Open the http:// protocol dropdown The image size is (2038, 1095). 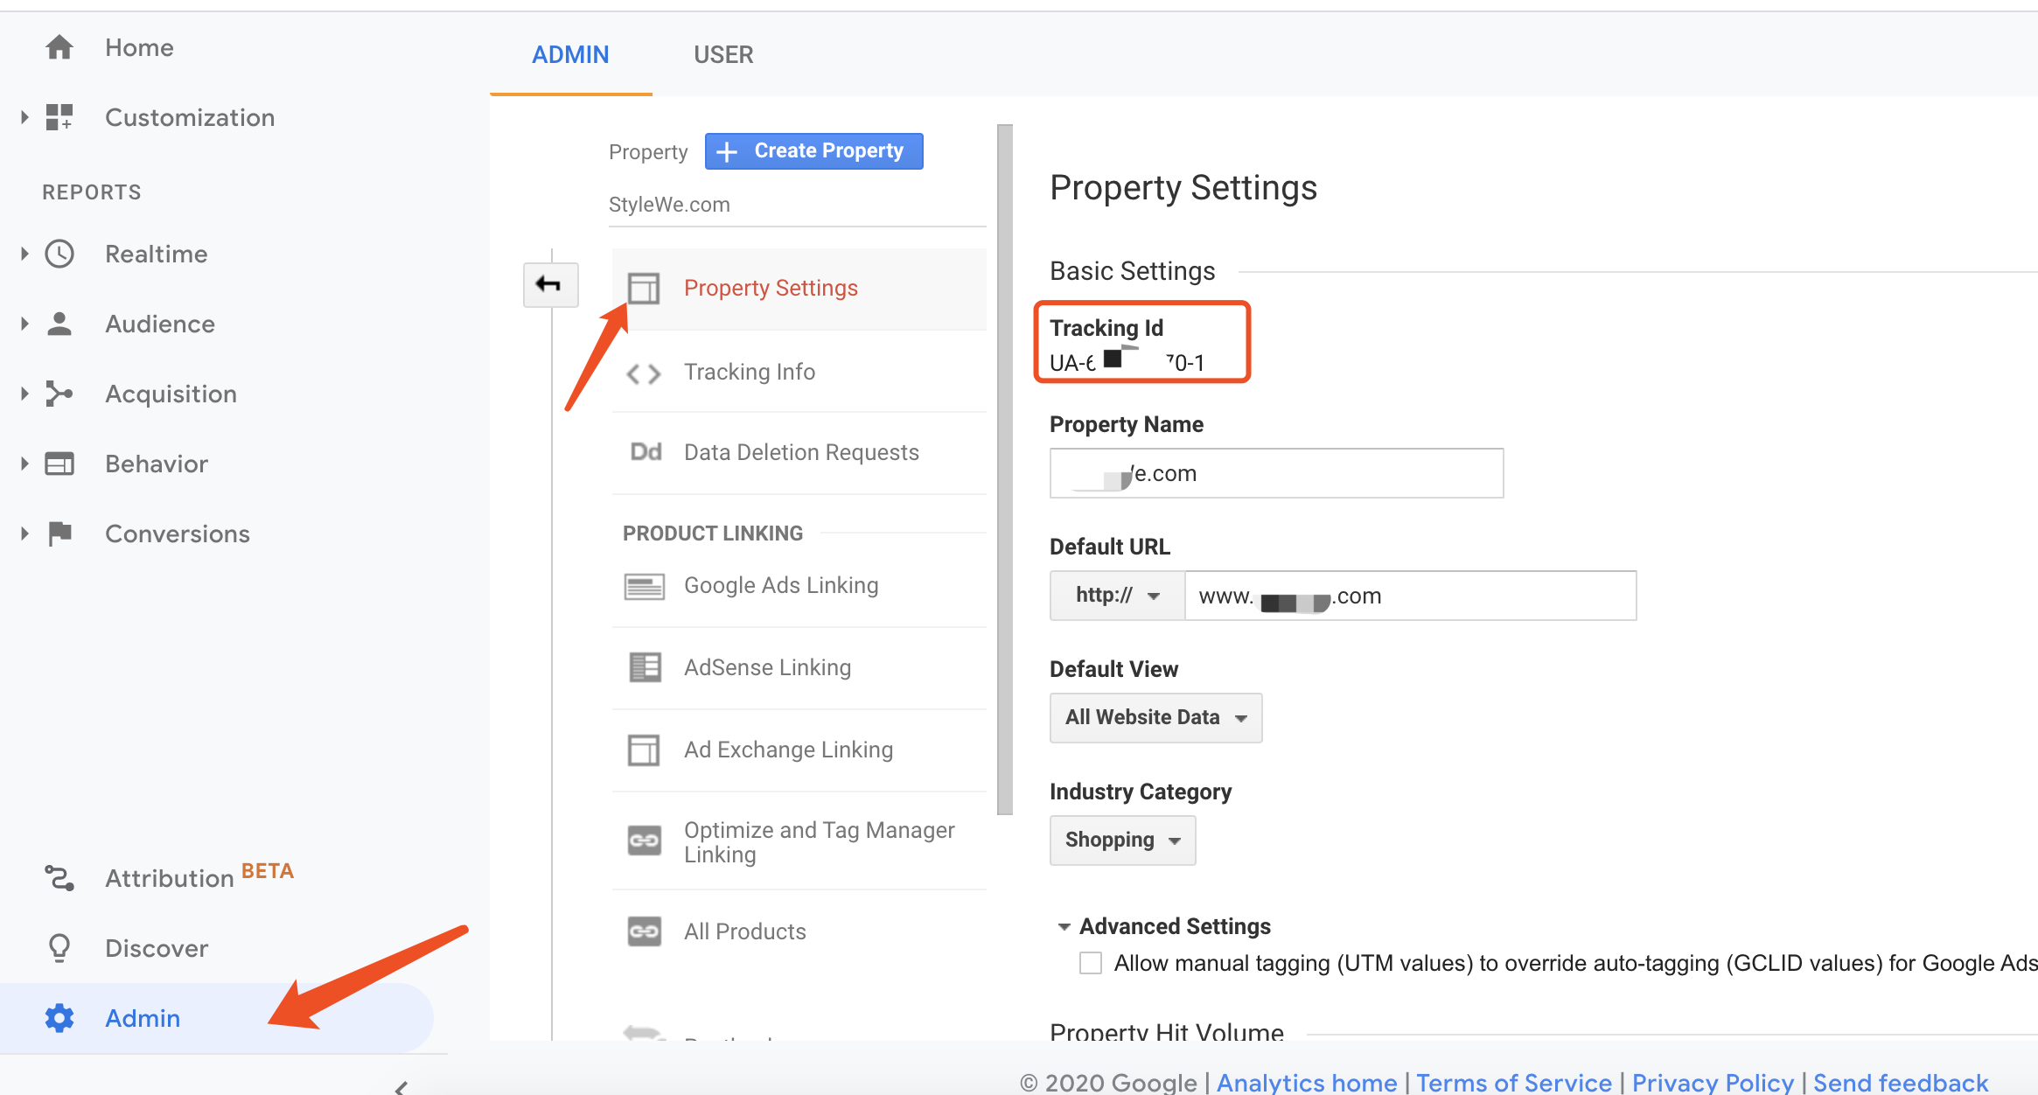[1118, 596]
